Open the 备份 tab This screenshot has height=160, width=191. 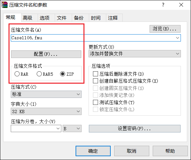tap(79, 18)
